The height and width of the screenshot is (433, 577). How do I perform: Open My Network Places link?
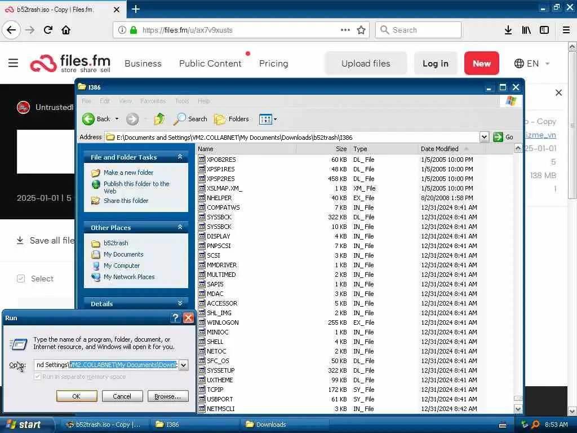[129, 277]
